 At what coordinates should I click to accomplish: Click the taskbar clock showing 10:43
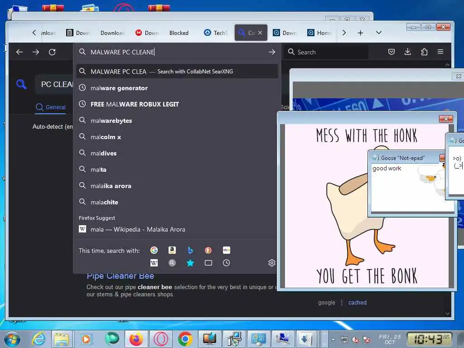pyautogui.click(x=429, y=339)
